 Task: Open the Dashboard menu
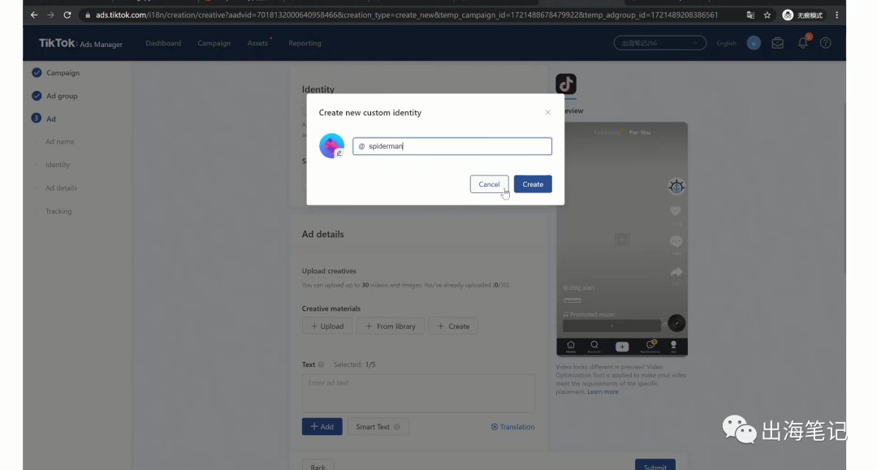(163, 43)
